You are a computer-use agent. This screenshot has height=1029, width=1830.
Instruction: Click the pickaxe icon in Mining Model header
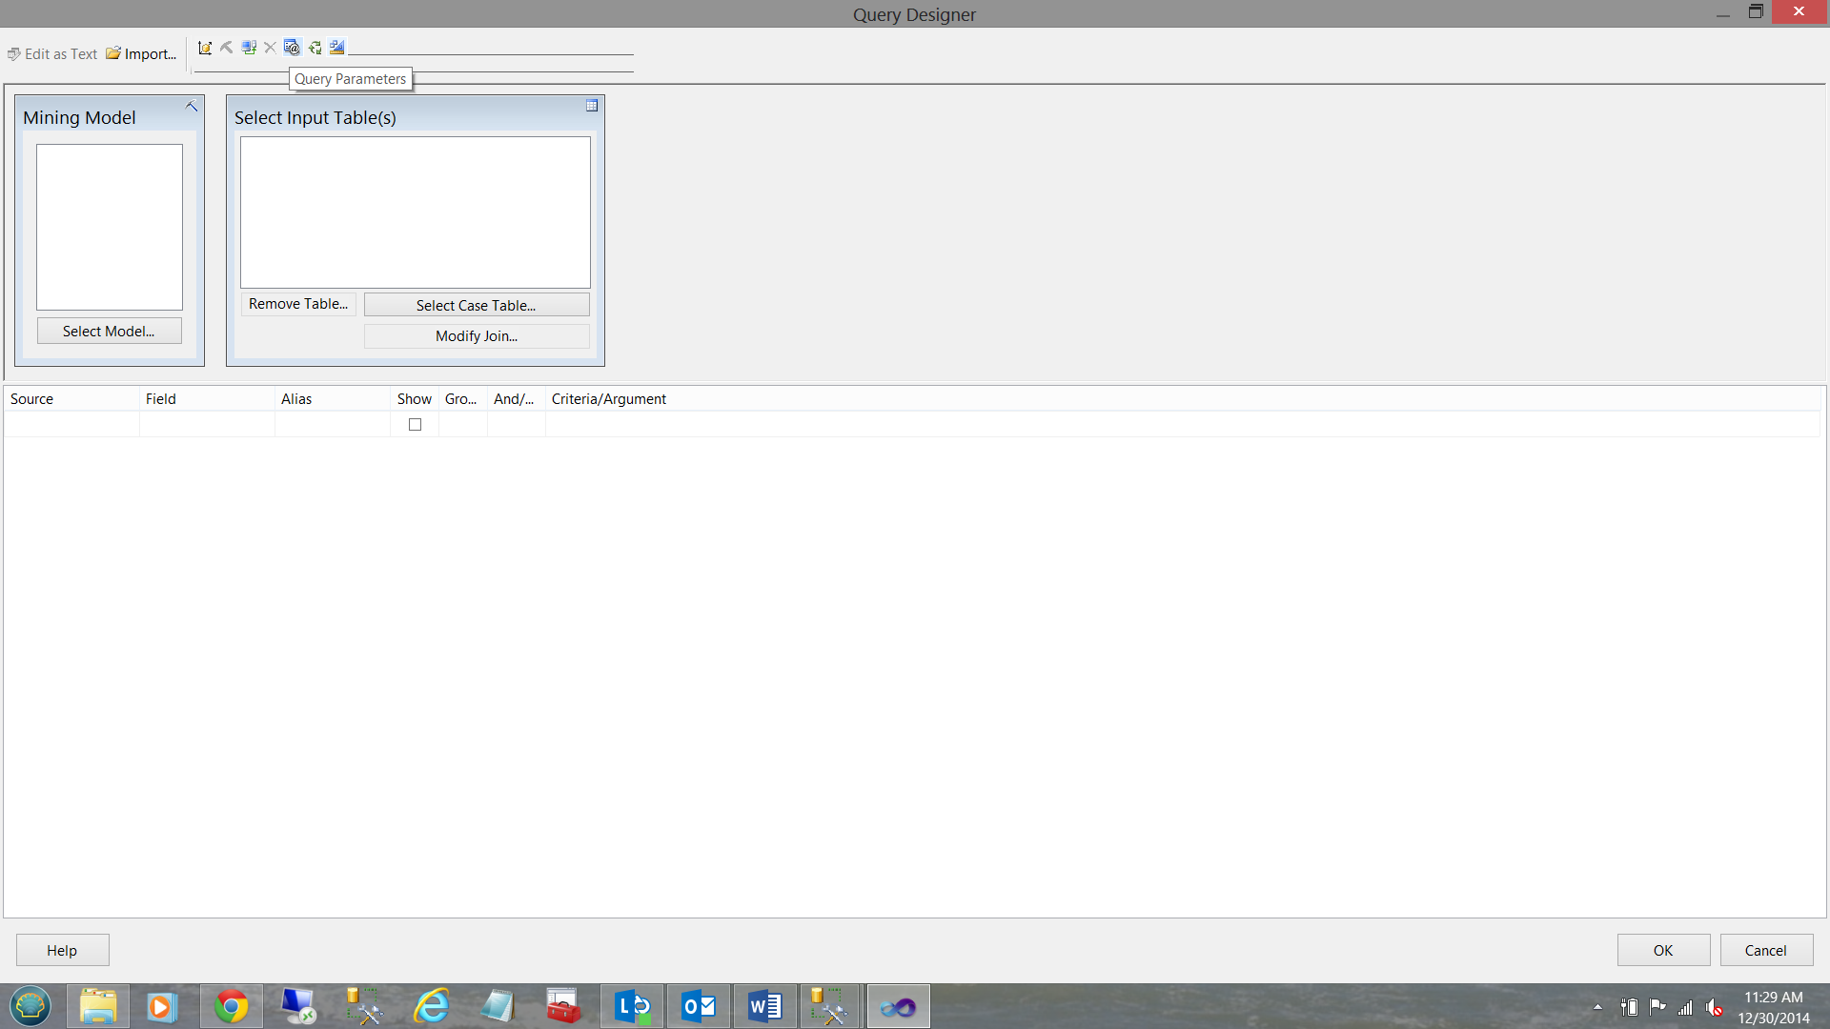(x=192, y=107)
